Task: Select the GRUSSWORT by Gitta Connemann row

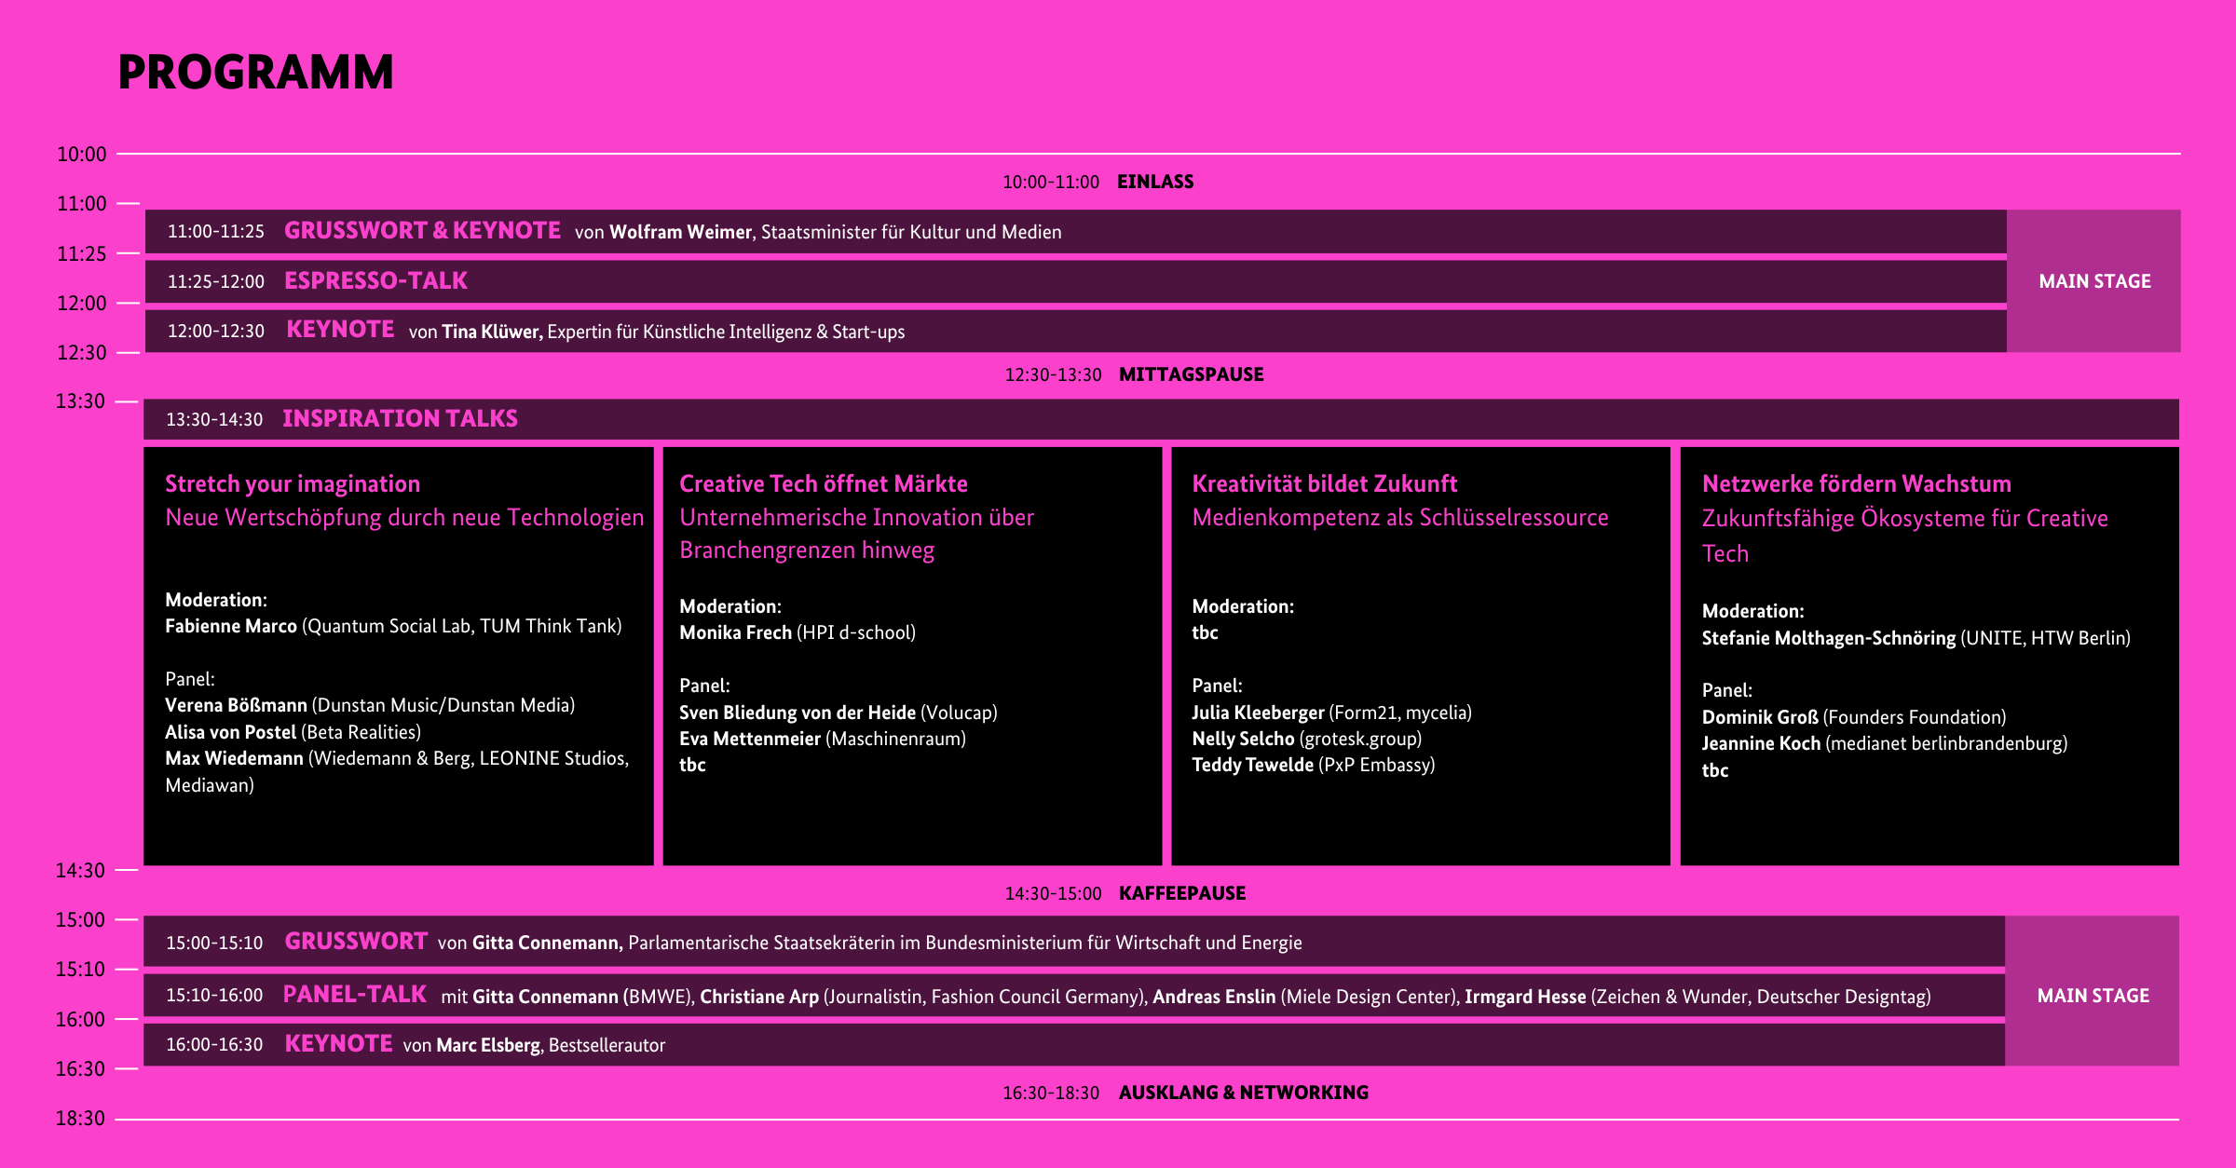Action: coord(356,942)
